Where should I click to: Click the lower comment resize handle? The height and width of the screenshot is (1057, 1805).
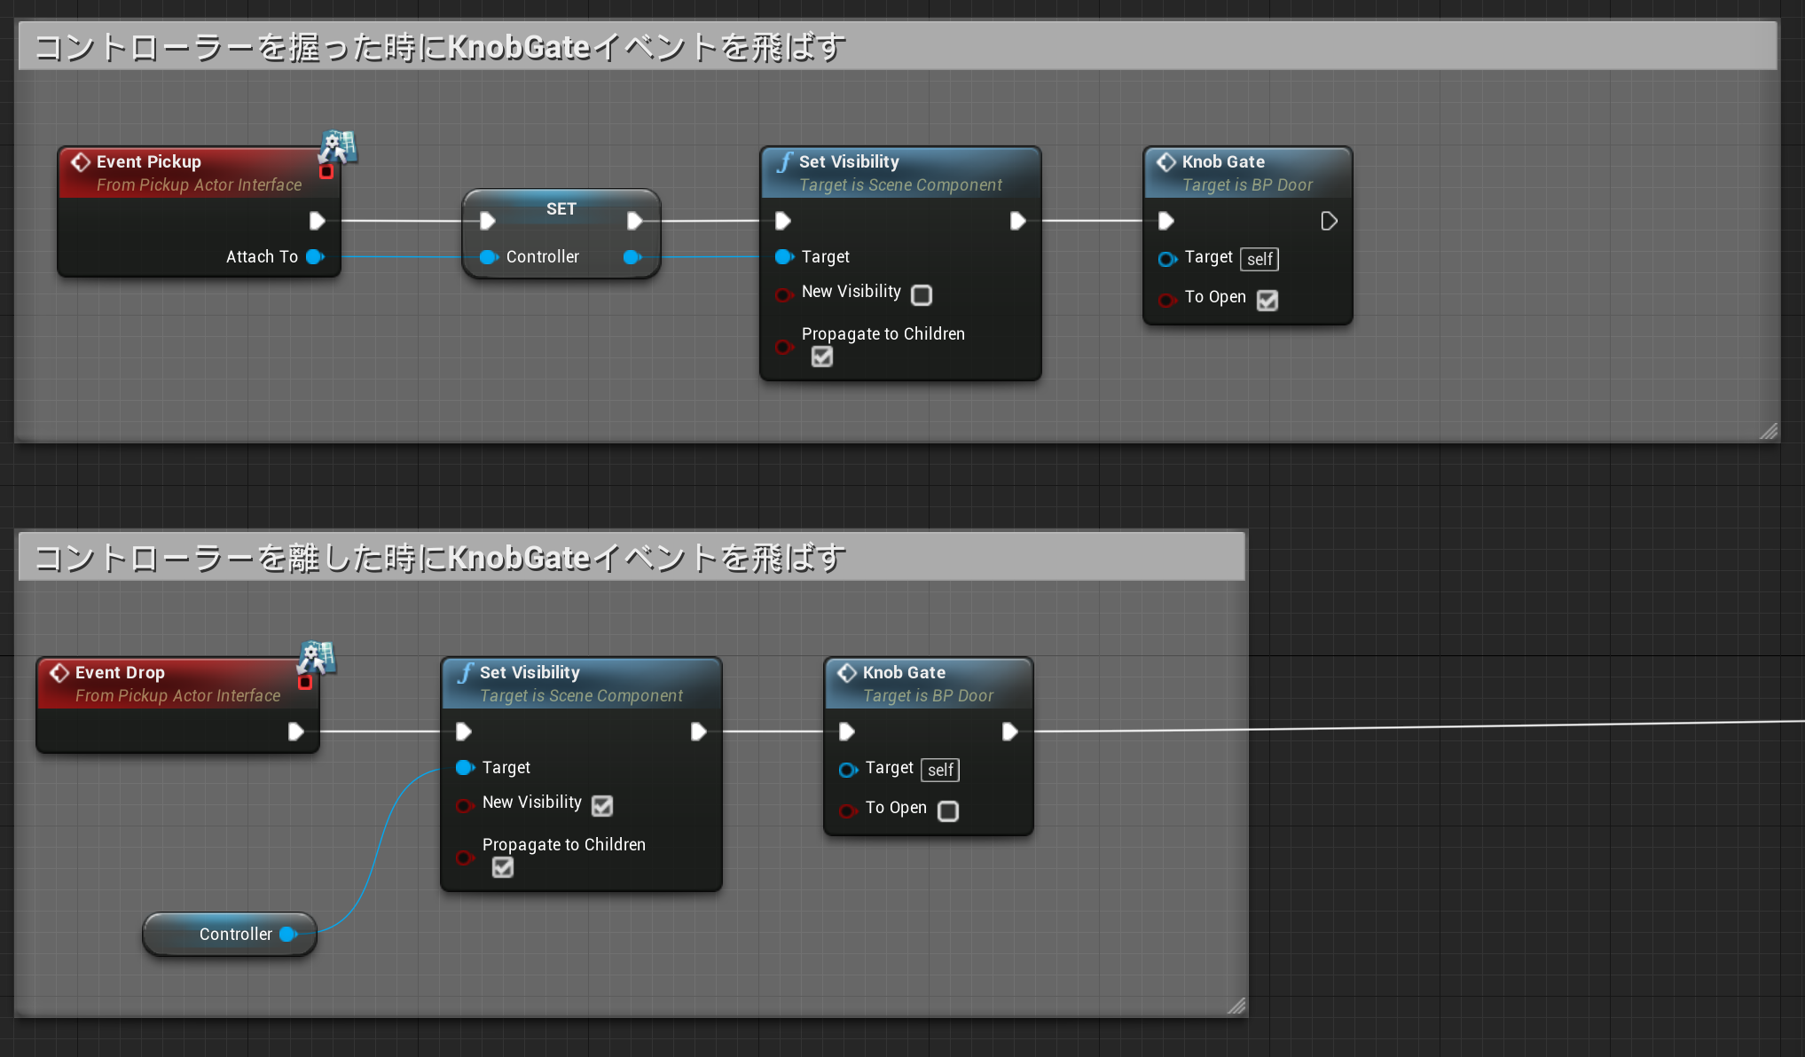[1236, 1006]
